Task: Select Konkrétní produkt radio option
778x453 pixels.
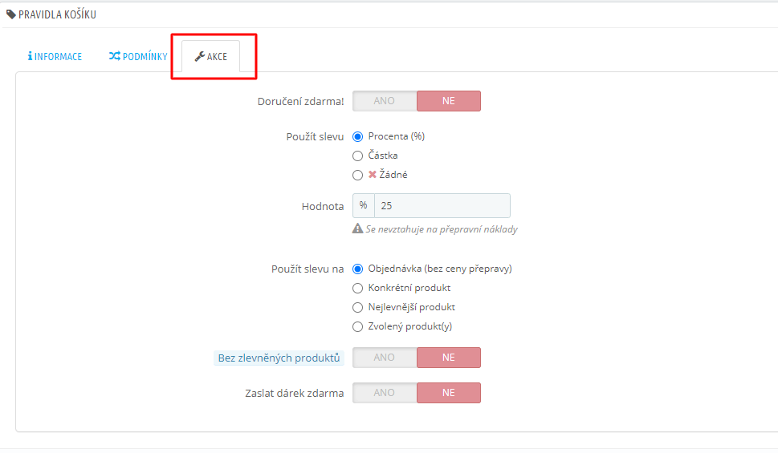Action: point(357,288)
